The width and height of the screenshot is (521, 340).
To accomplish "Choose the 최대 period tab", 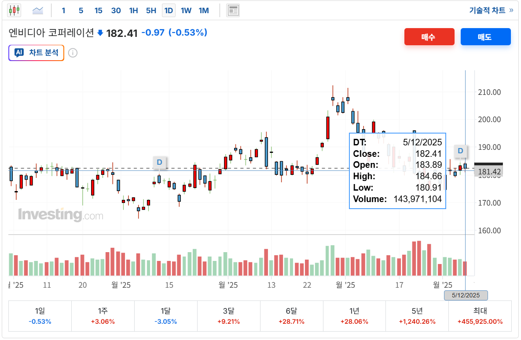I will (480, 316).
